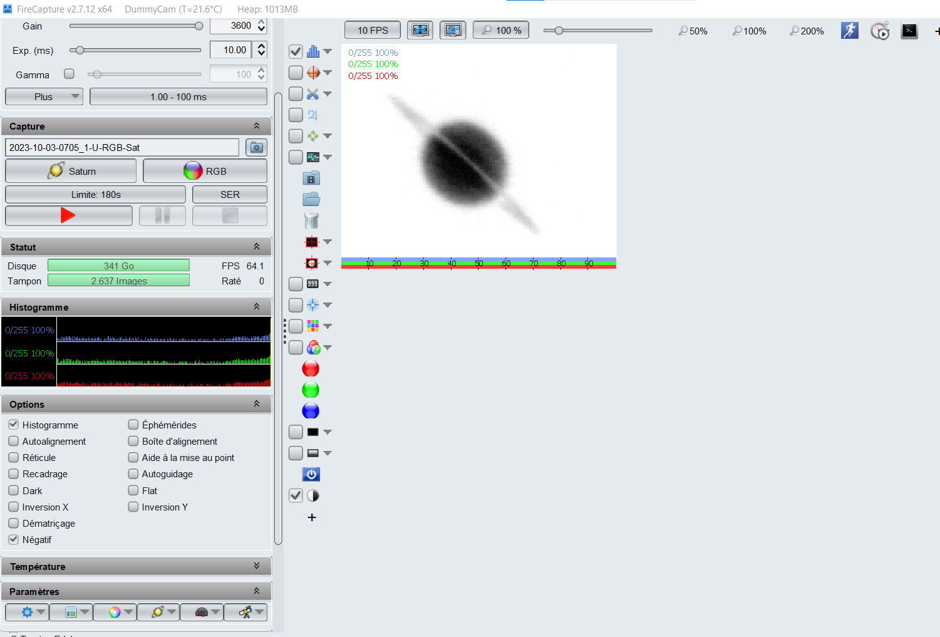Click the RGB filter button
This screenshot has width=940, height=637.
205,171
